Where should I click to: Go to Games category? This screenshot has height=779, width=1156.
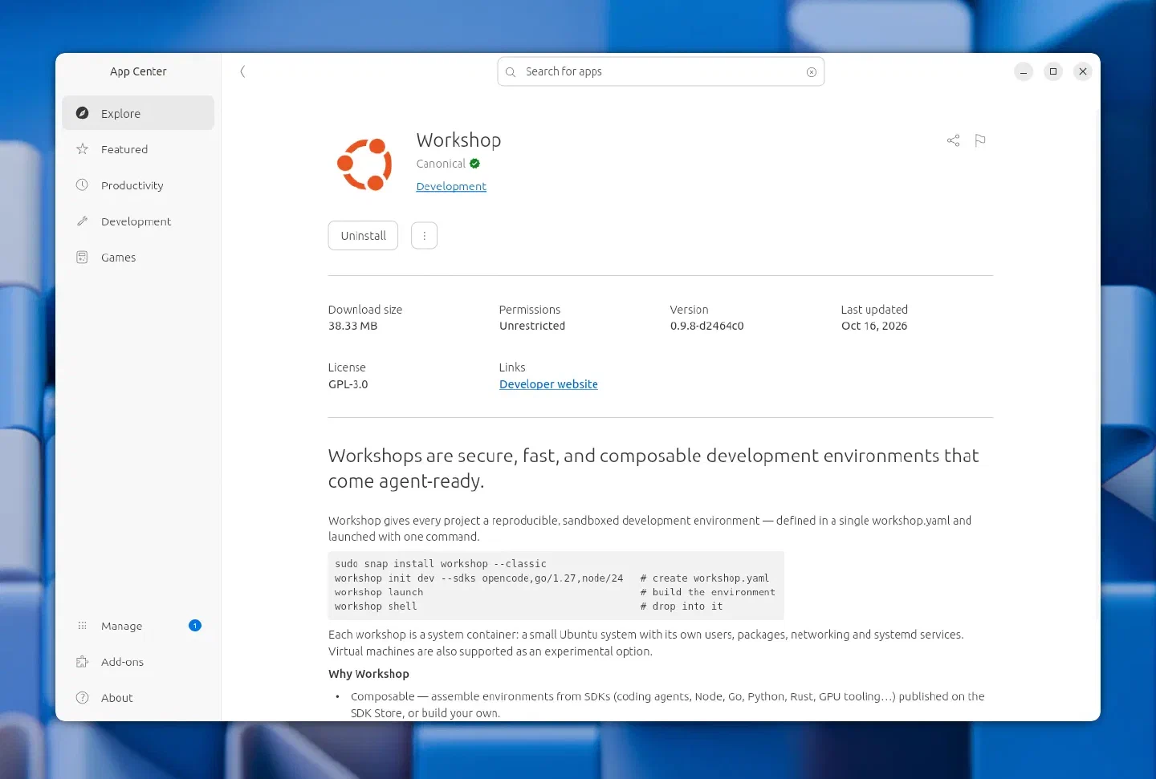coord(138,258)
